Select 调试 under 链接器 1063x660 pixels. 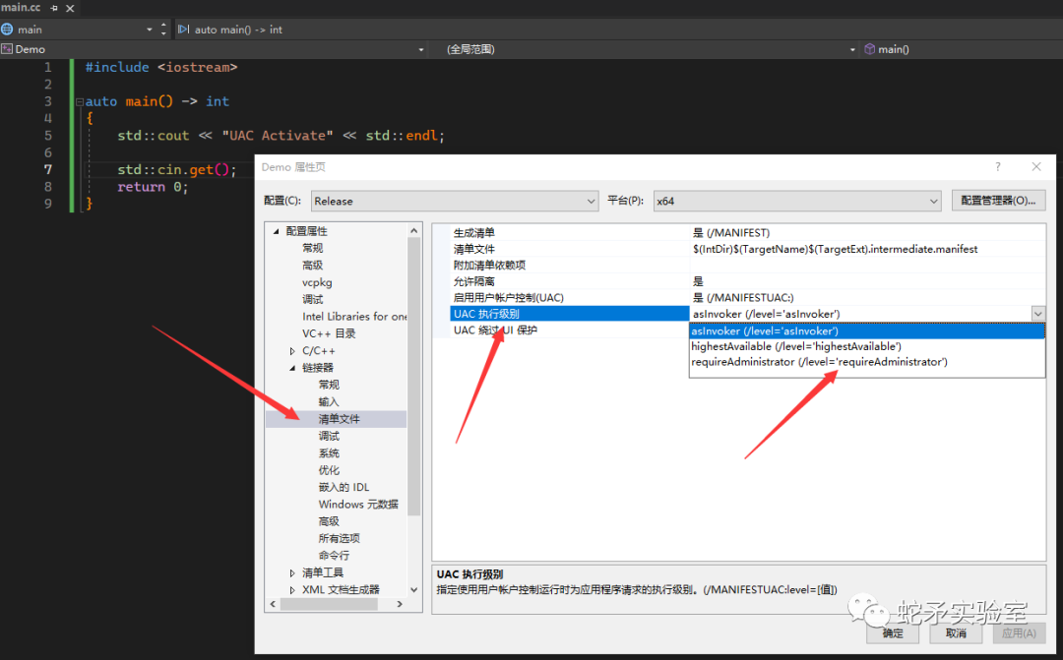click(329, 436)
